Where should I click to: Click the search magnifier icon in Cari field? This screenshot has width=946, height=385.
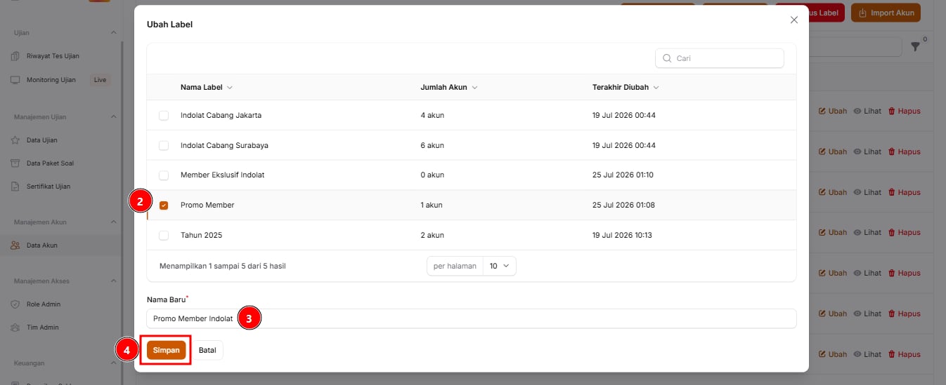(667, 58)
